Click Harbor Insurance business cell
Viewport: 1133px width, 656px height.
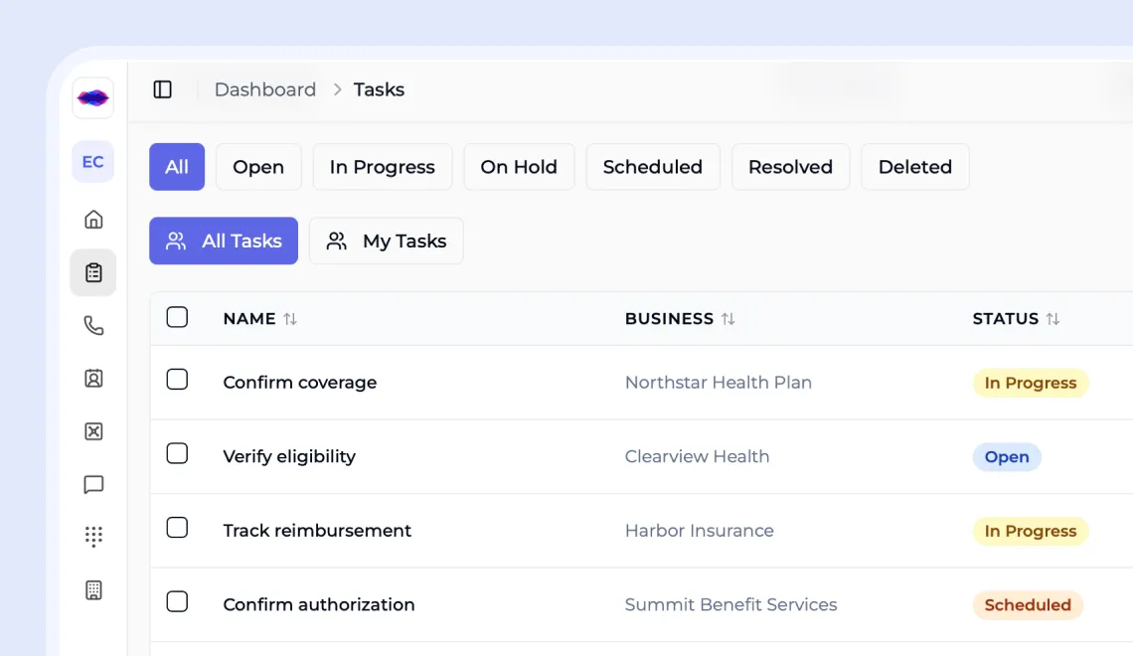tap(700, 531)
